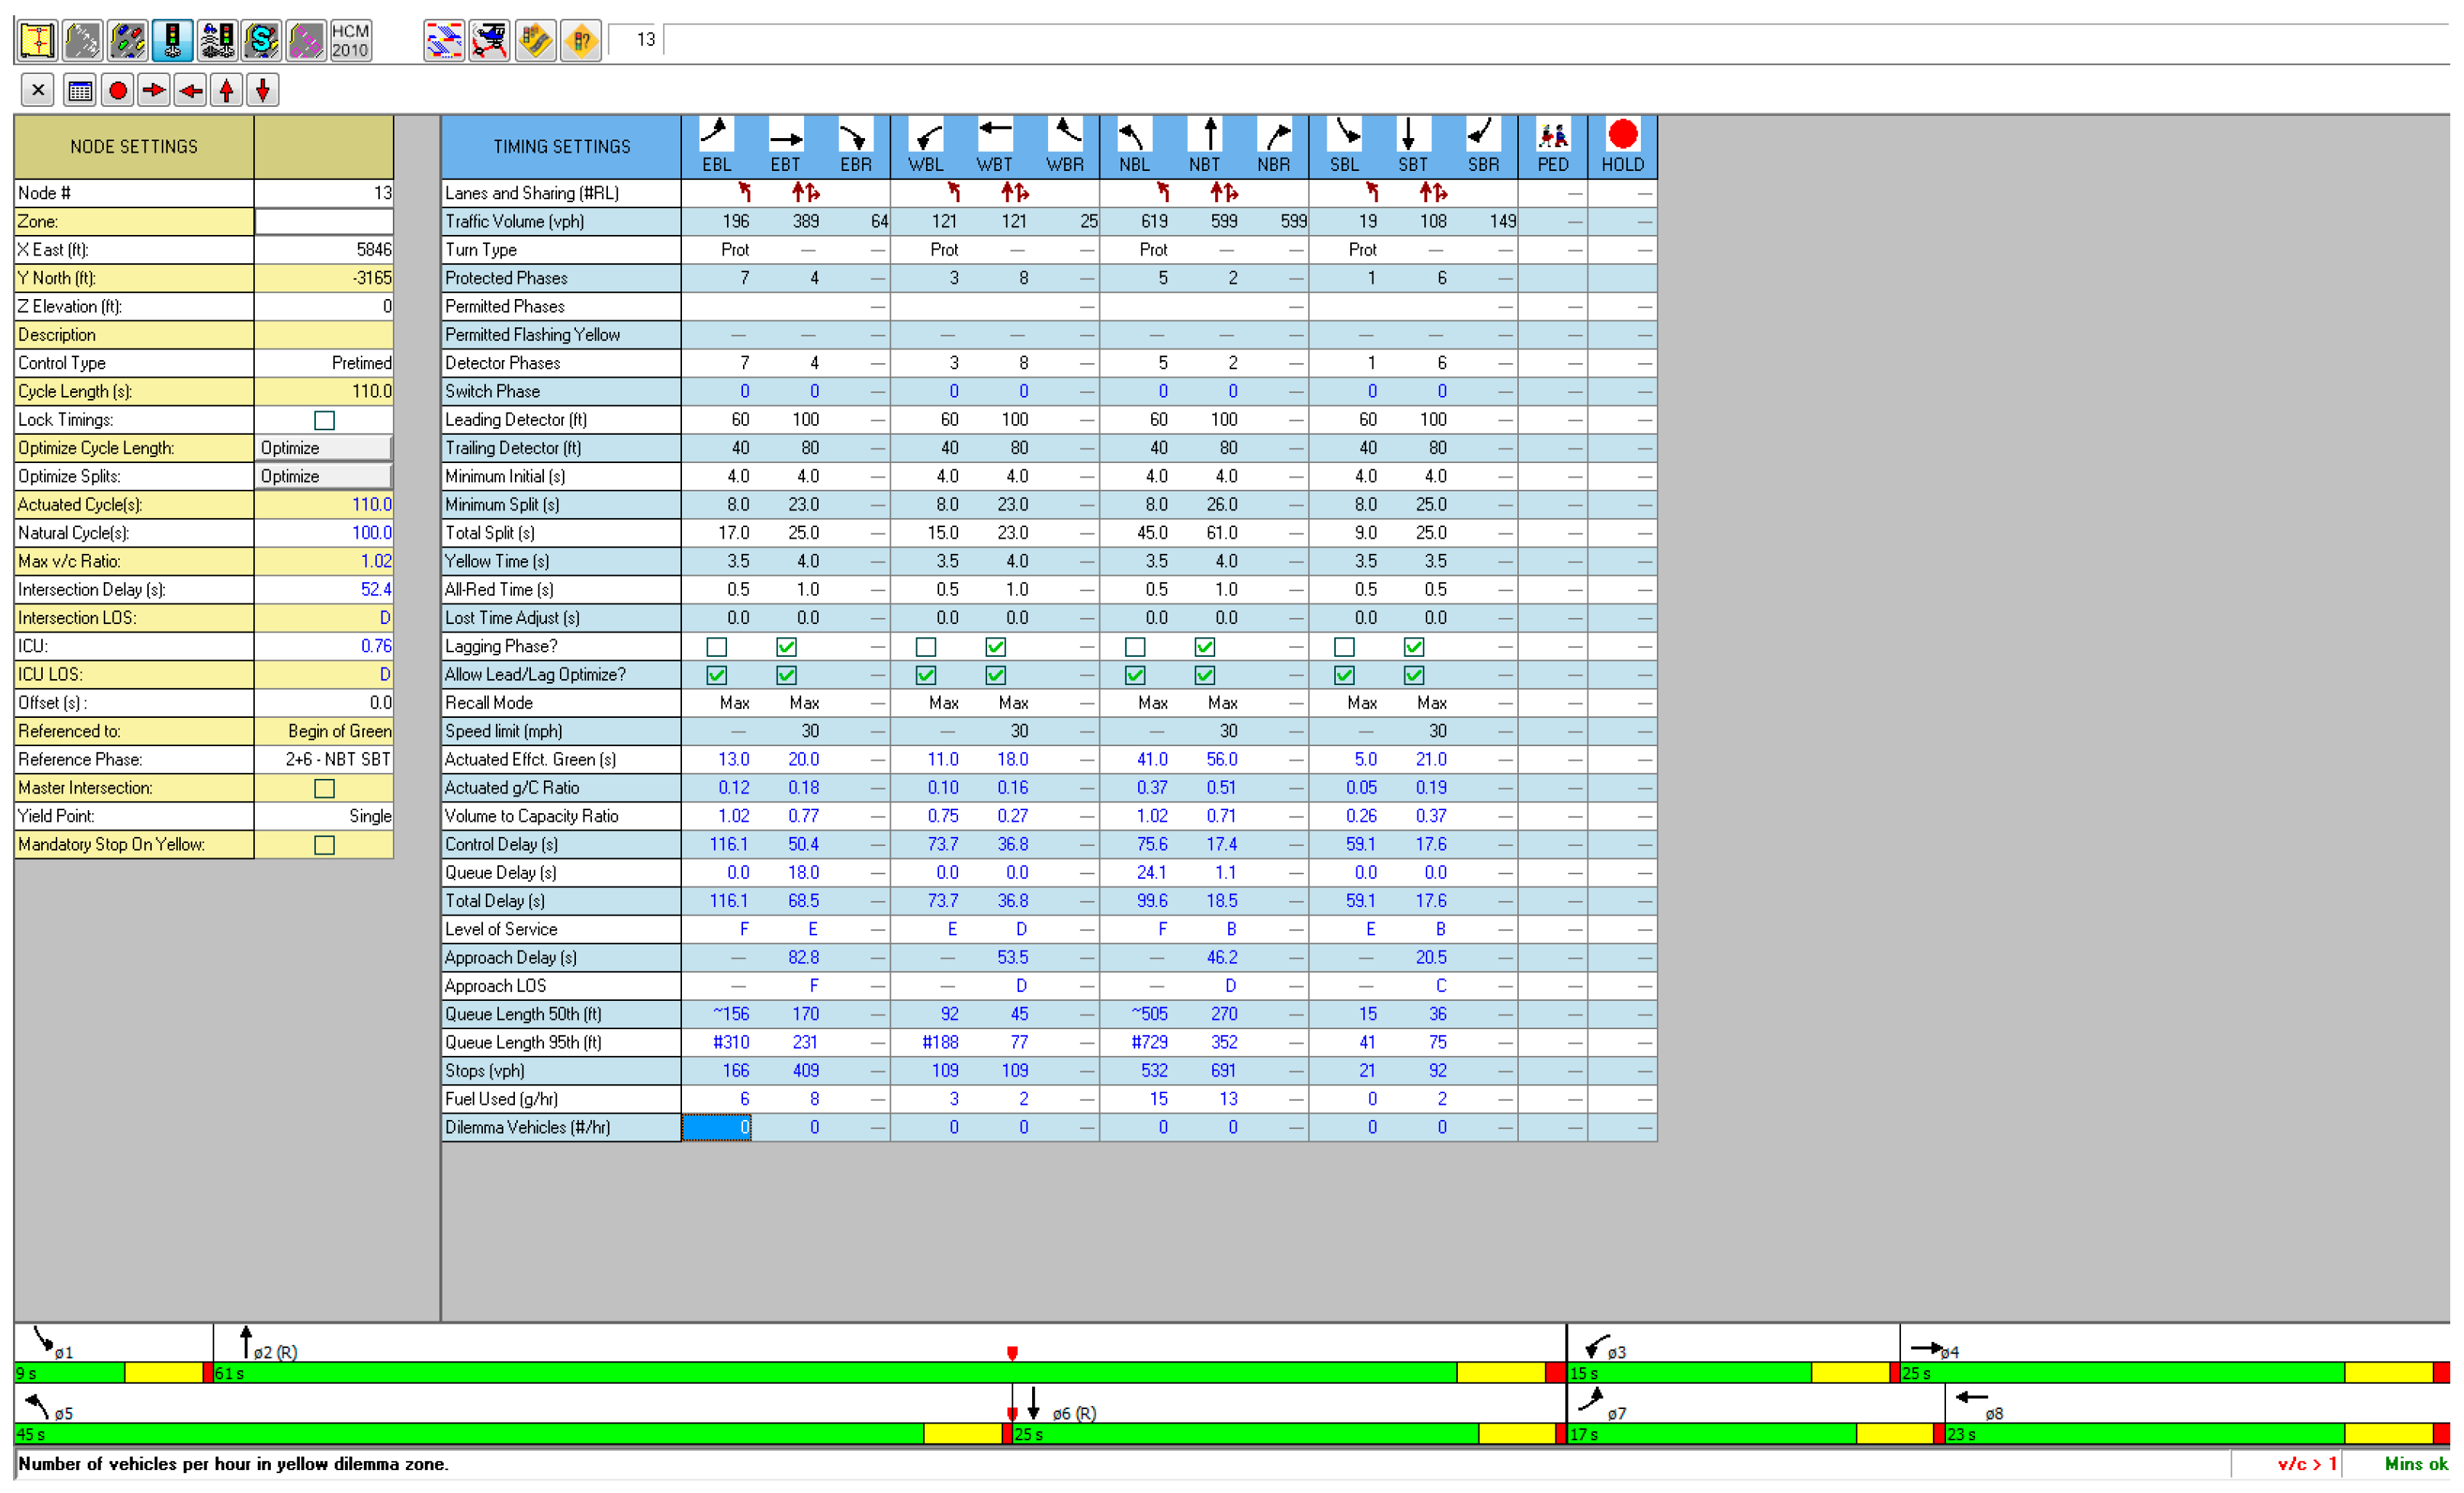Open the Lane Settings window icon

(x=82, y=41)
